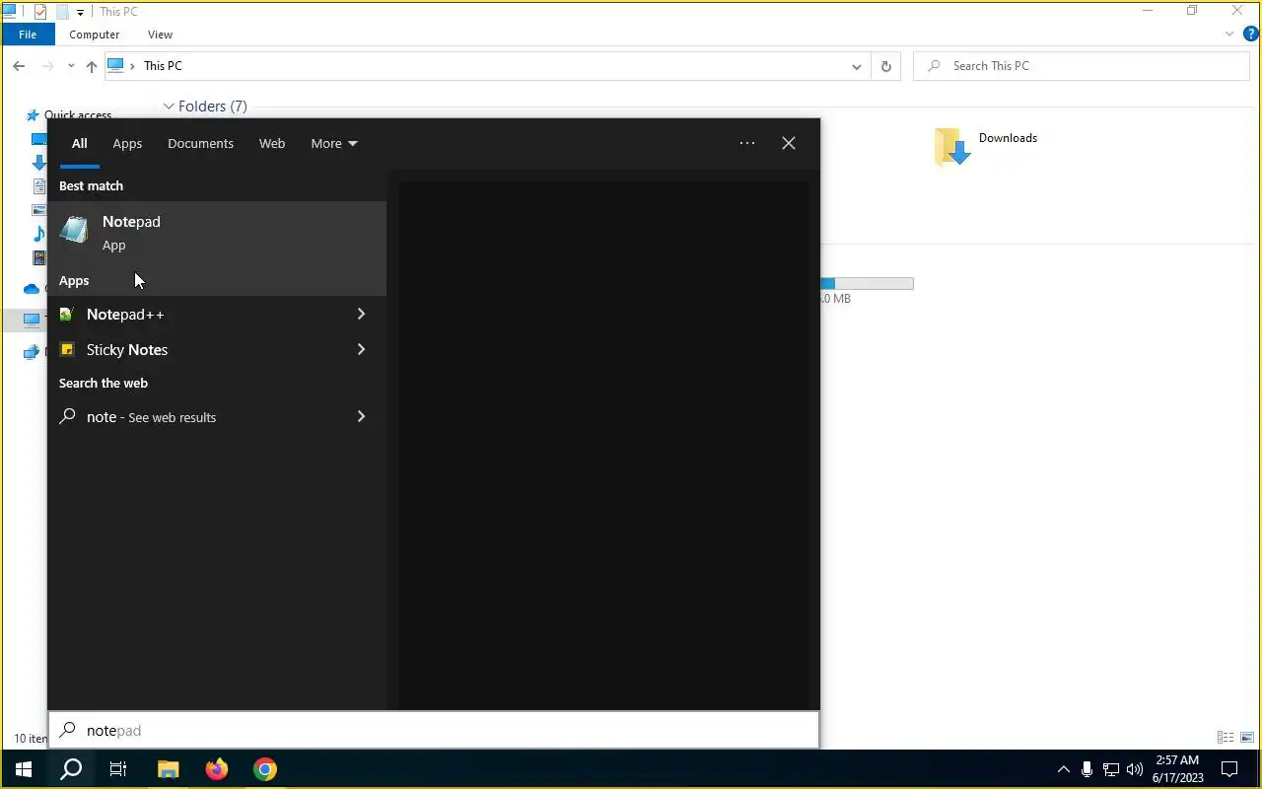Click the Search This PC field
Viewport: 1262px width, 789px height.
pos(1082,66)
